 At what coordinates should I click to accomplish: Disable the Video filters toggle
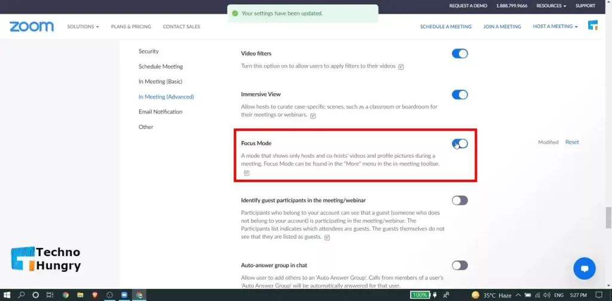tap(460, 54)
